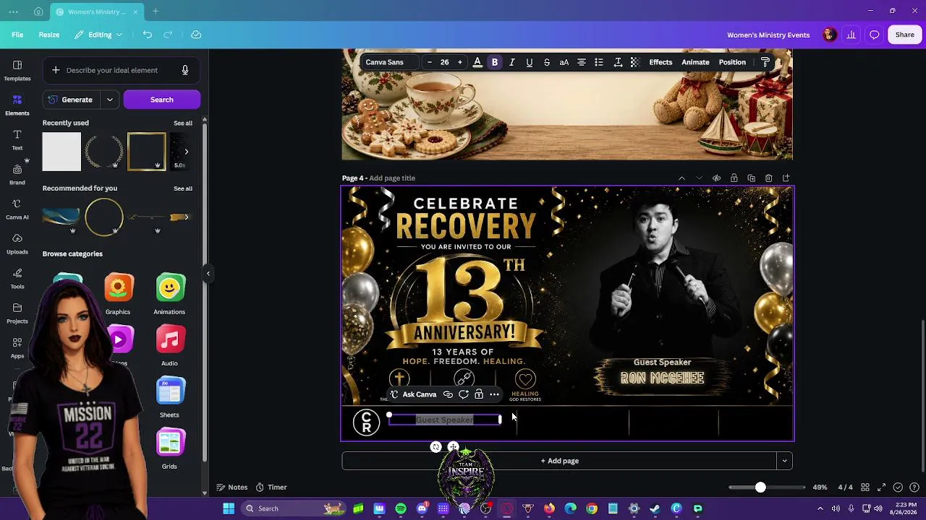The height and width of the screenshot is (520, 926).
Task: Open more options in the floating toolbar
Action: (x=494, y=394)
